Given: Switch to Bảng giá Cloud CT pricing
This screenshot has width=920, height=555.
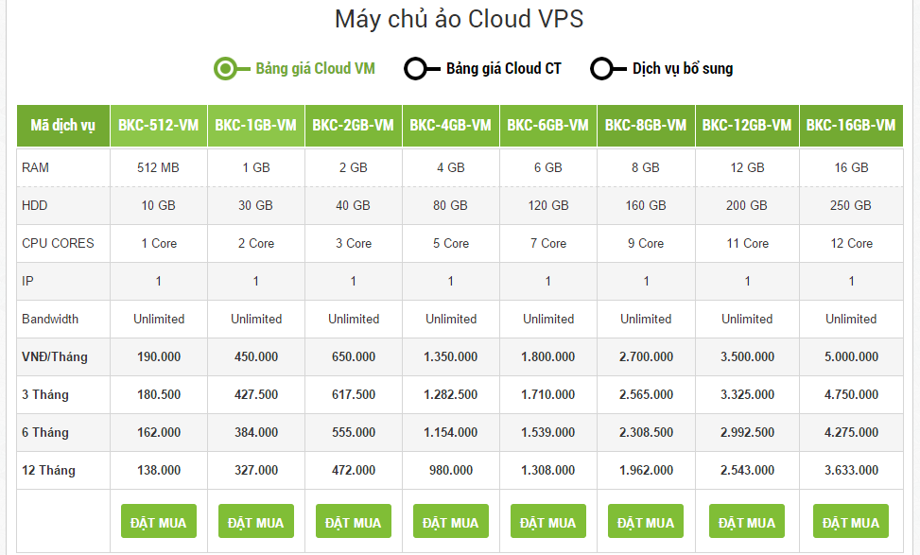Looking at the screenshot, I should click(483, 69).
